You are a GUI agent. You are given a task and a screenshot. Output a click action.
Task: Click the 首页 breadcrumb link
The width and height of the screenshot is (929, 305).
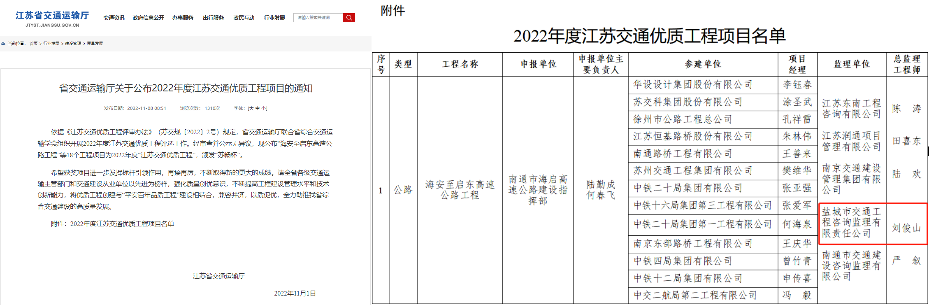coord(34,44)
